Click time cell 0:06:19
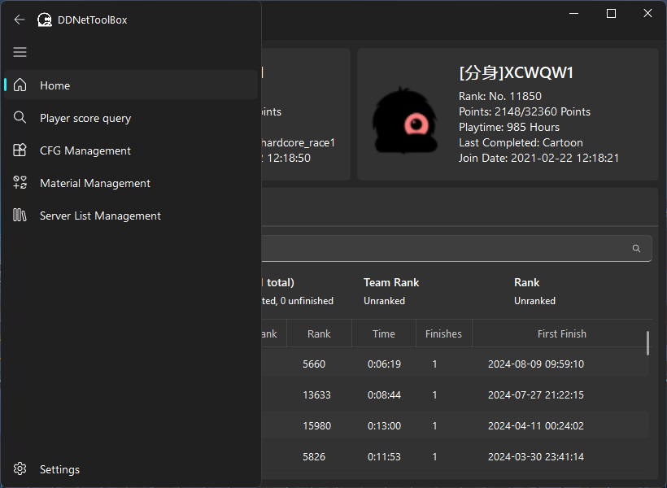667x488 pixels. [384, 364]
